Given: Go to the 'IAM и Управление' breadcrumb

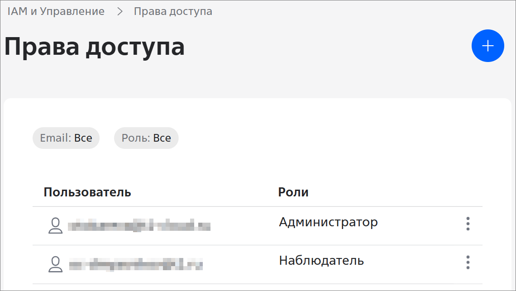Looking at the screenshot, I should tap(56, 12).
